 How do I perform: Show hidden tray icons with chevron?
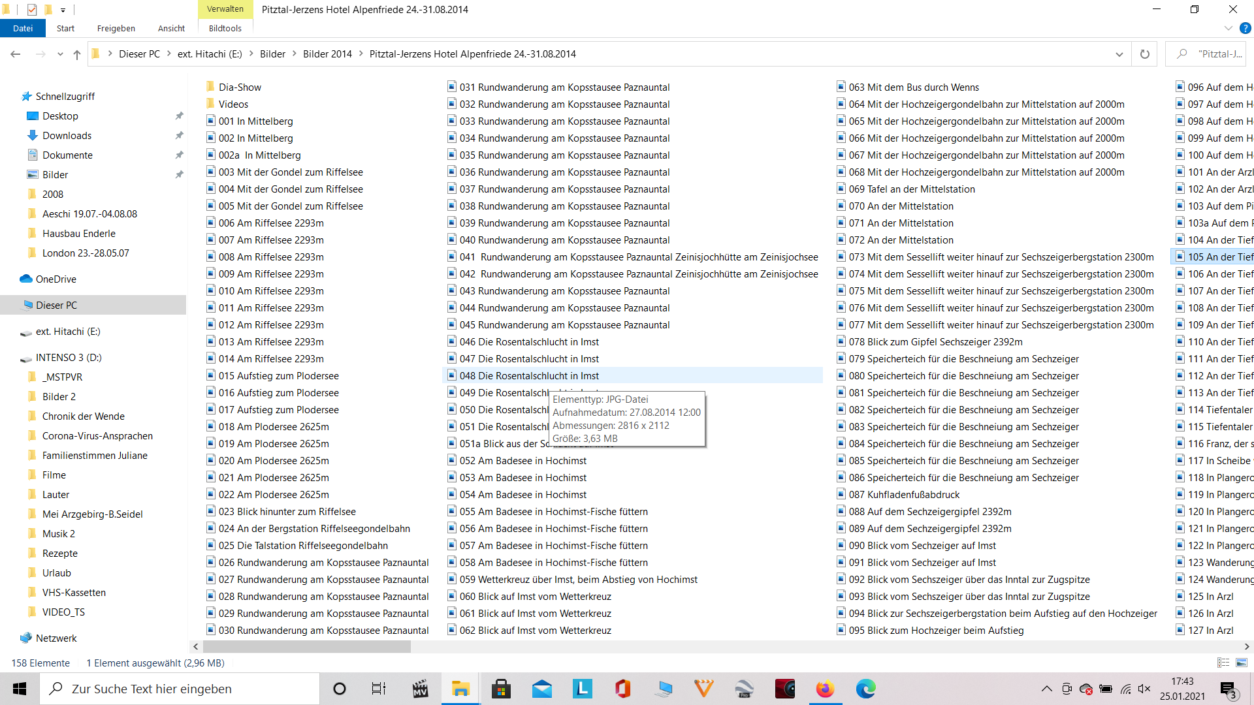[x=1046, y=689]
